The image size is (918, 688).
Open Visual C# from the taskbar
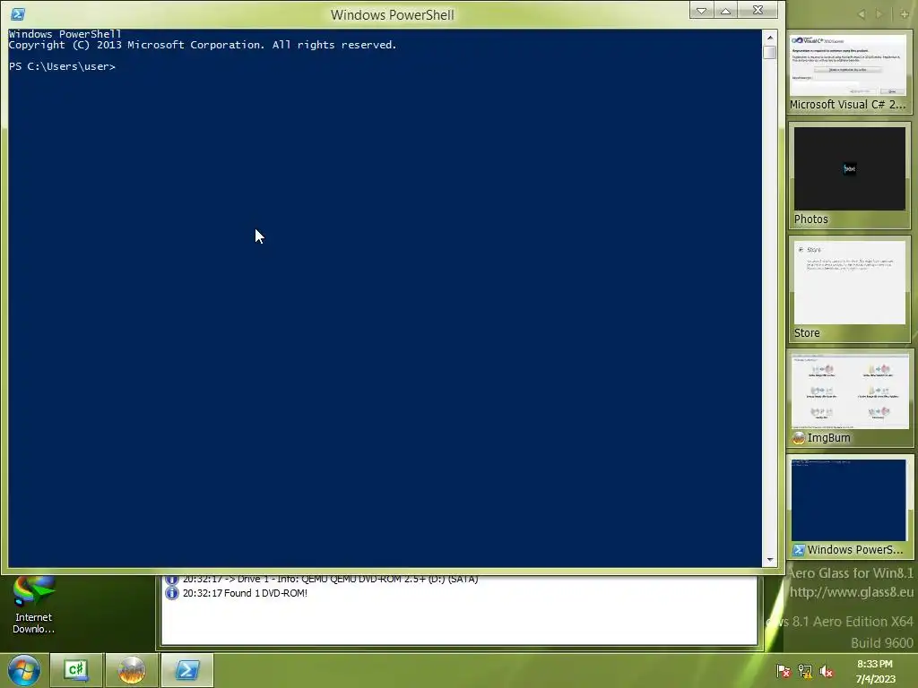pyautogui.click(x=77, y=670)
